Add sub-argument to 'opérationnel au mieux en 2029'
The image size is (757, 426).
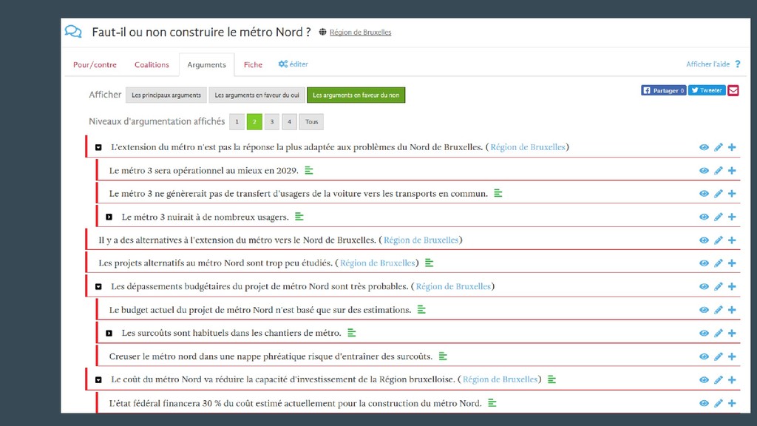tap(732, 171)
